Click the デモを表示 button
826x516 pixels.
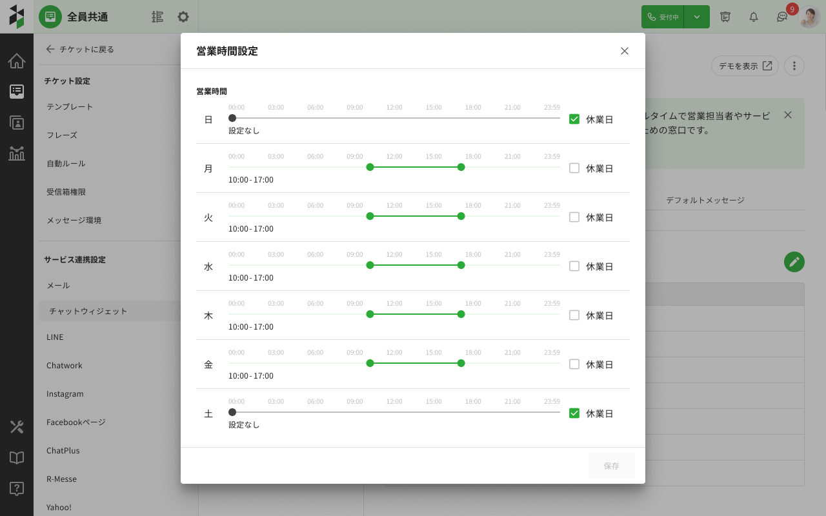tap(745, 66)
